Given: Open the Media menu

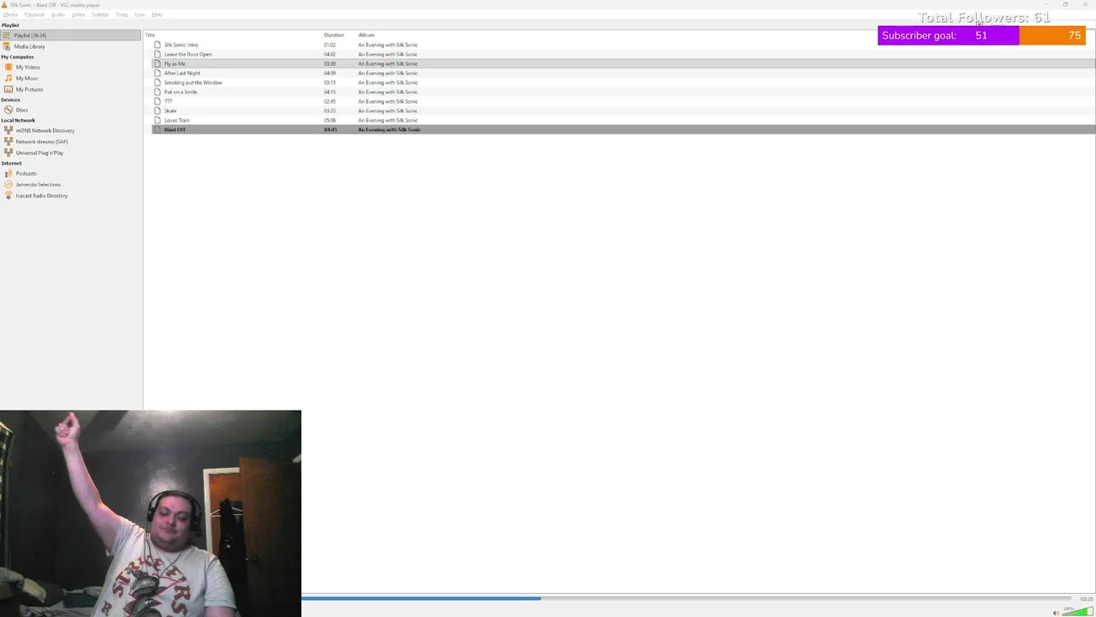Looking at the screenshot, I should click(x=10, y=15).
